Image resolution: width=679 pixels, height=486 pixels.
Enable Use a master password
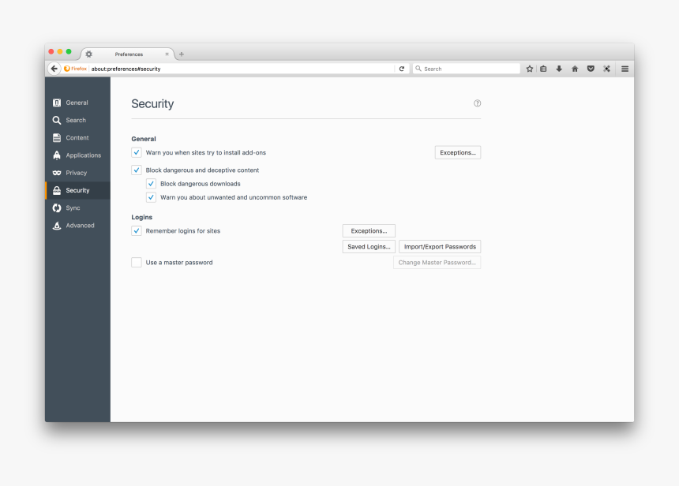[136, 262]
